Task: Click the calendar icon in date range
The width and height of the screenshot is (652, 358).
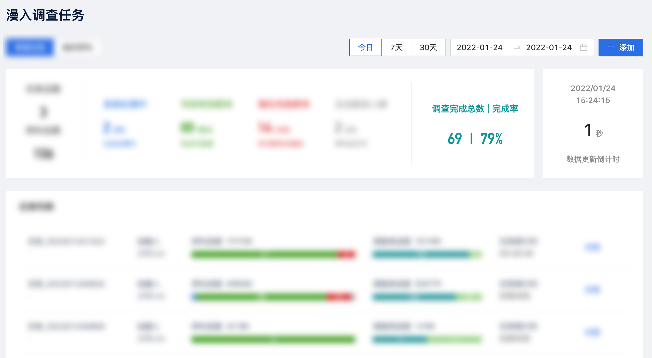Action: (x=584, y=47)
